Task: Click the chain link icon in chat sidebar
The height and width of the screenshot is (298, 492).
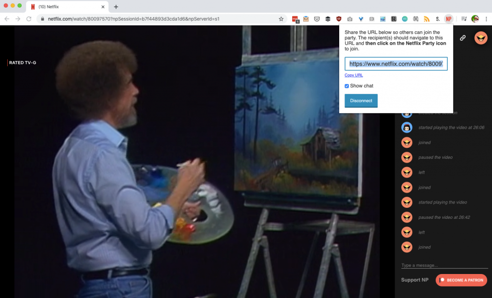Action: [x=463, y=38]
